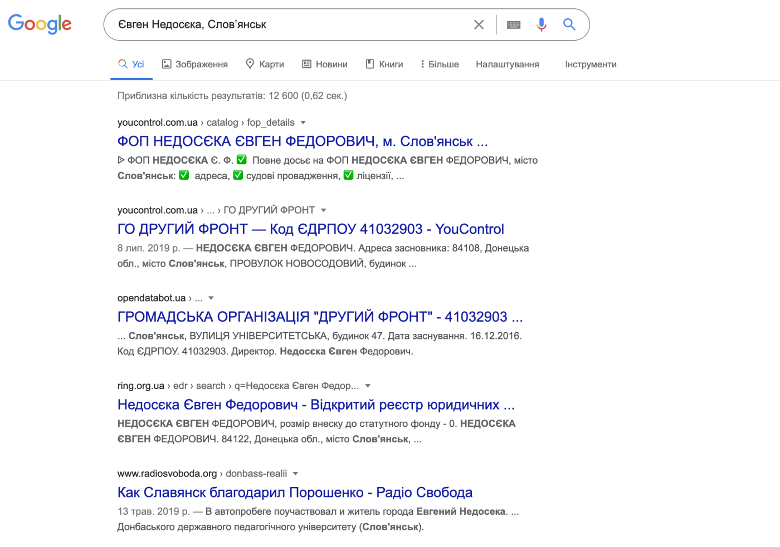This screenshot has width=780, height=547.
Task: Switch to the Зображення tab
Action: pyautogui.click(x=195, y=64)
